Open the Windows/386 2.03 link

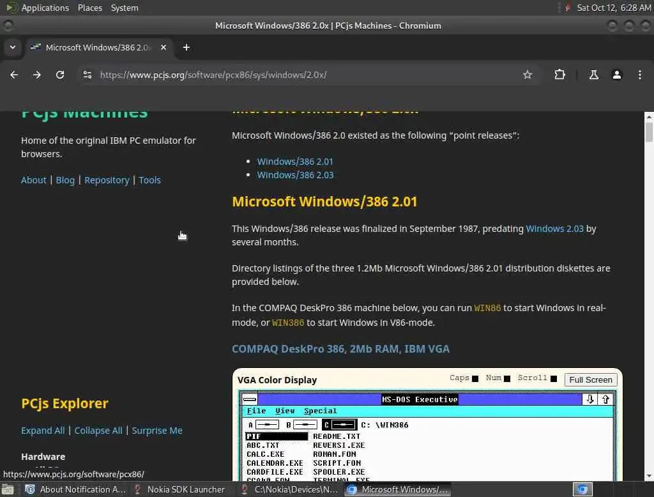295,175
